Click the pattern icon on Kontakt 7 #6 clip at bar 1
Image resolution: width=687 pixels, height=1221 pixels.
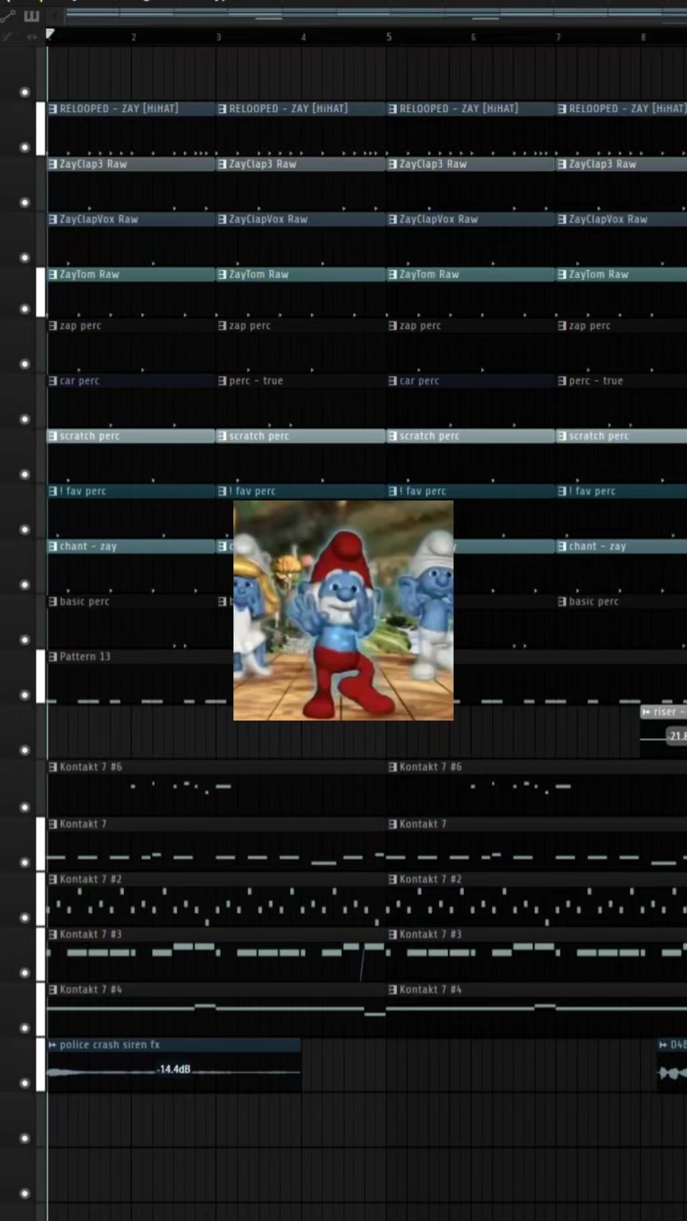coord(53,768)
